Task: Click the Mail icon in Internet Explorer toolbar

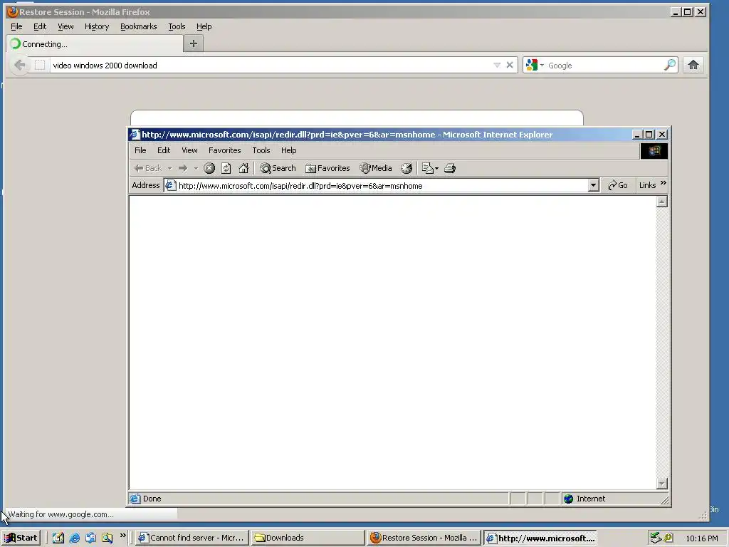Action: (427, 168)
